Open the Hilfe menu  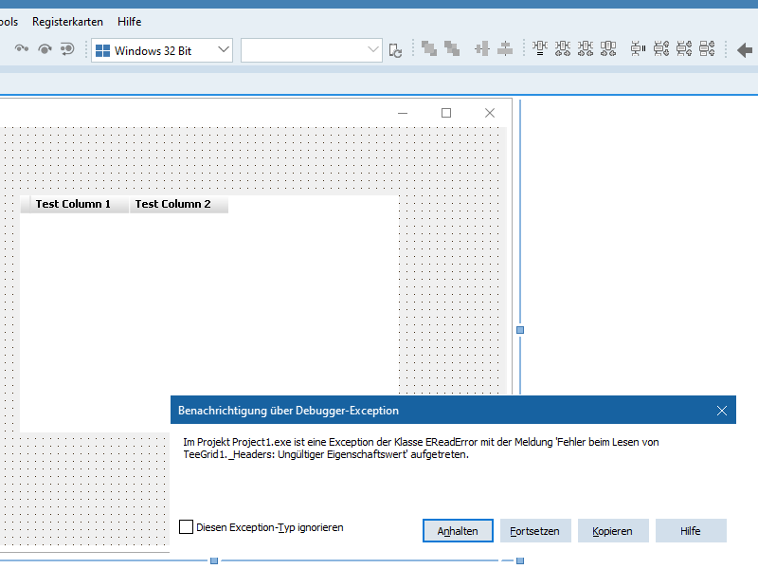coord(129,22)
